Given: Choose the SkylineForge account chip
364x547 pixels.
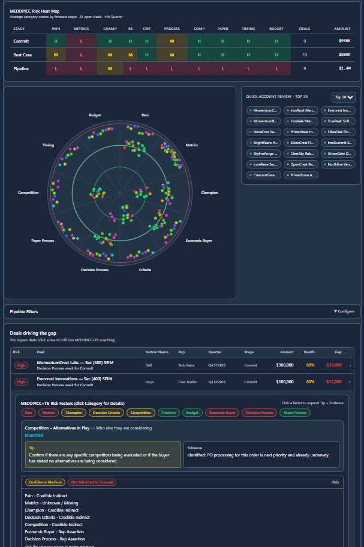Looking at the screenshot, I should (x=263, y=154).
